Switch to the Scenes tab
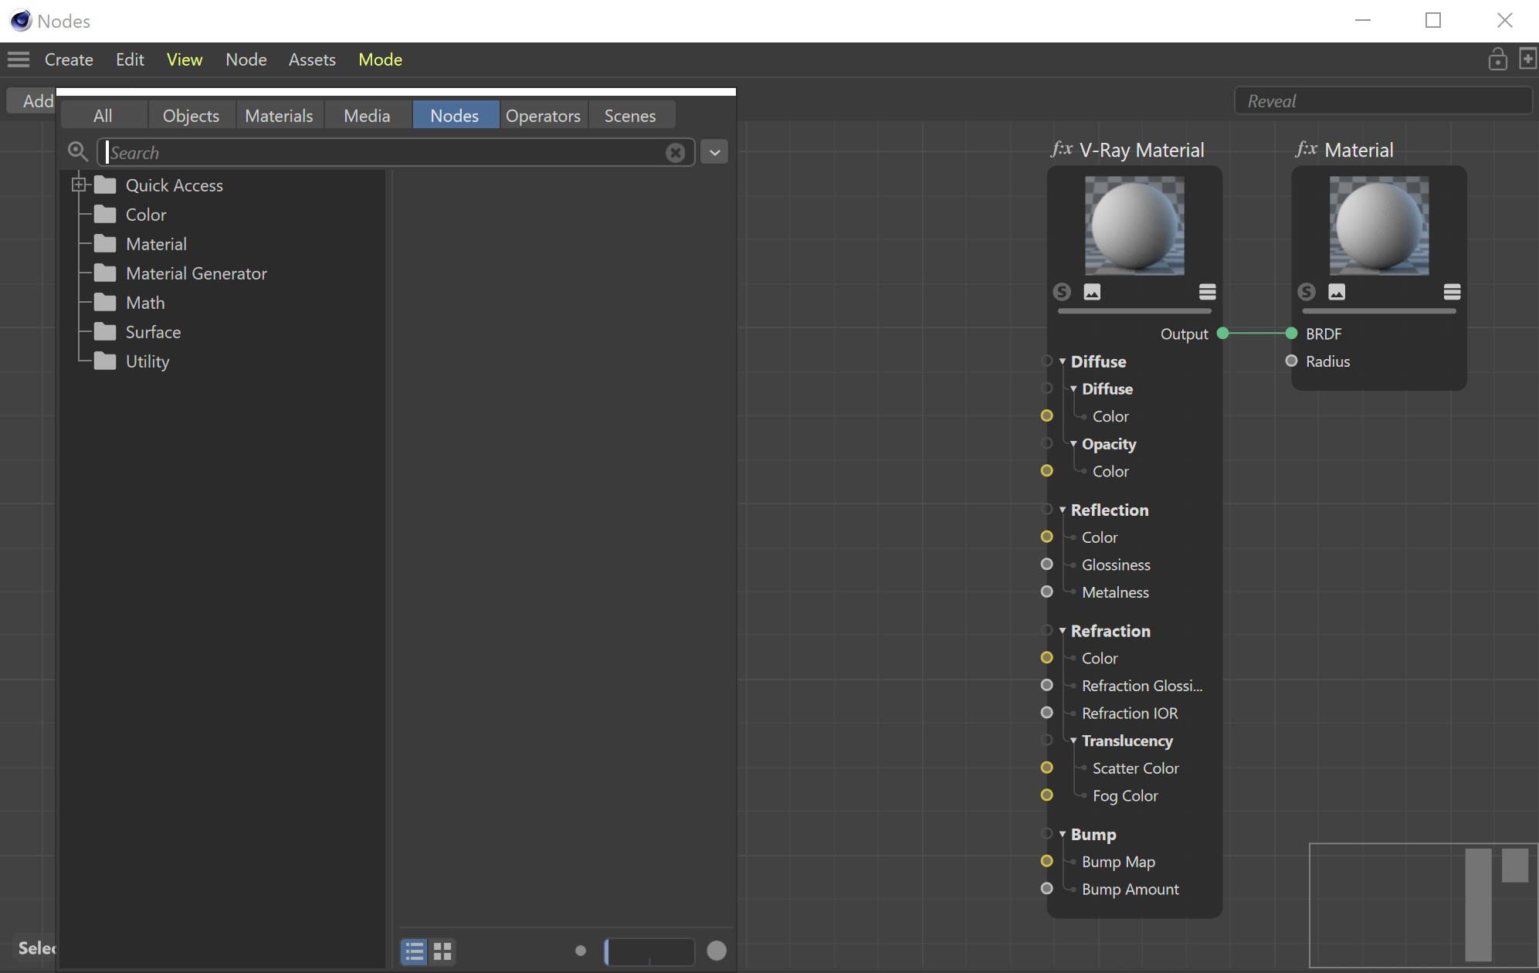Image resolution: width=1539 pixels, height=973 pixels. [x=630, y=115]
